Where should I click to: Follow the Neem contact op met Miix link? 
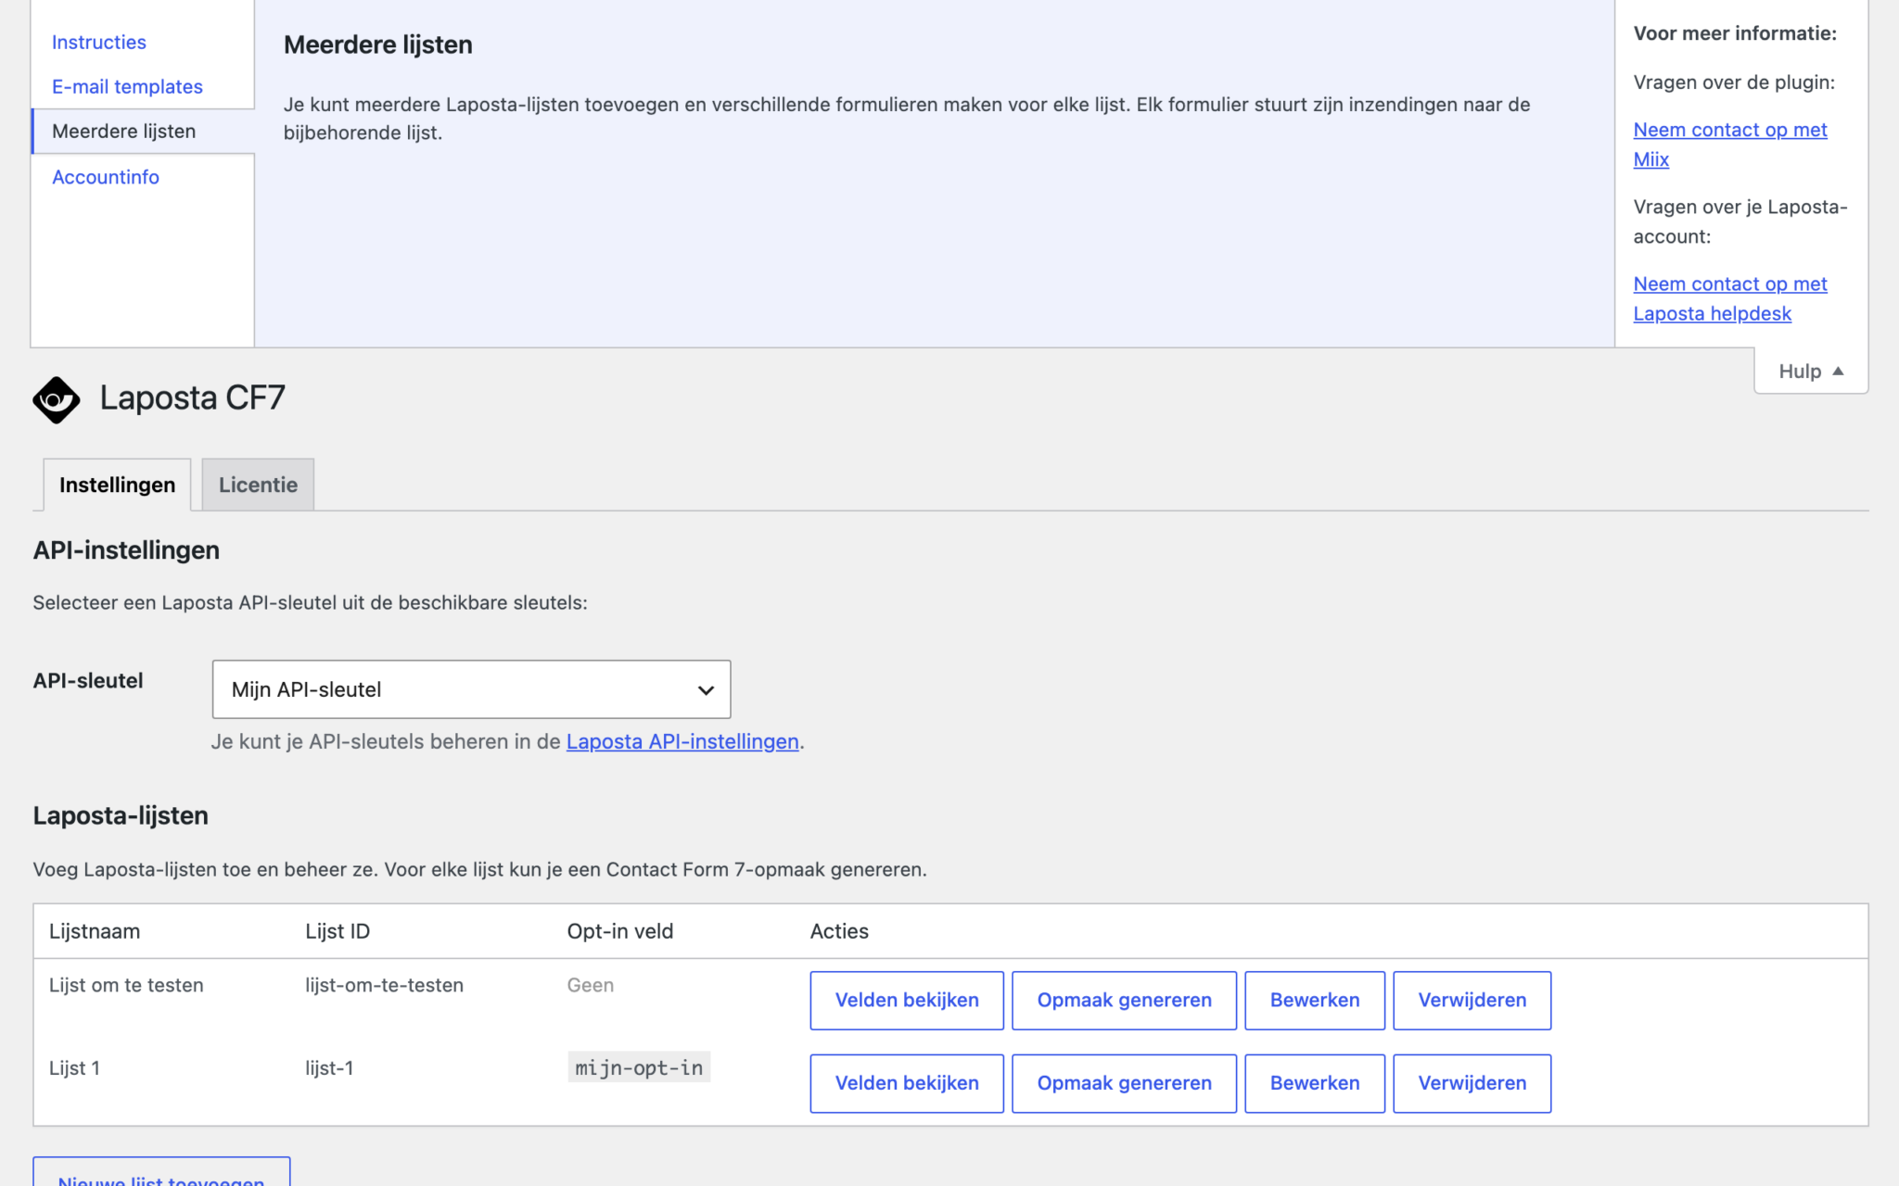tap(1730, 145)
